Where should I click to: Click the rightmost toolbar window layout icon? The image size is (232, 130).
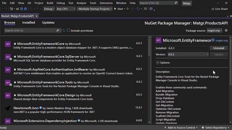pos(151,9)
